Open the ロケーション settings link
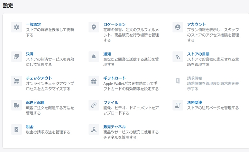249x152 pixels. (x=114, y=25)
